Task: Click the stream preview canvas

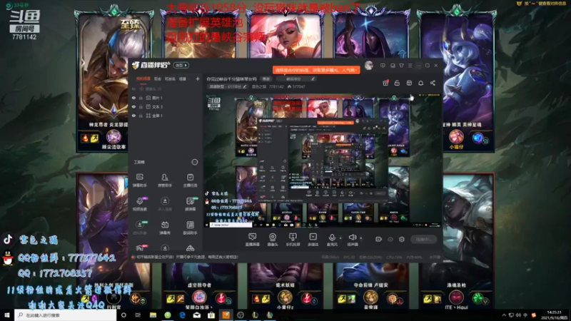Action: tap(323, 160)
